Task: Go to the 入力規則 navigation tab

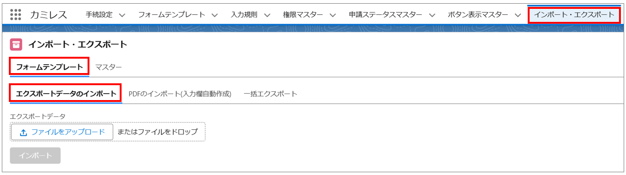Action: [244, 15]
